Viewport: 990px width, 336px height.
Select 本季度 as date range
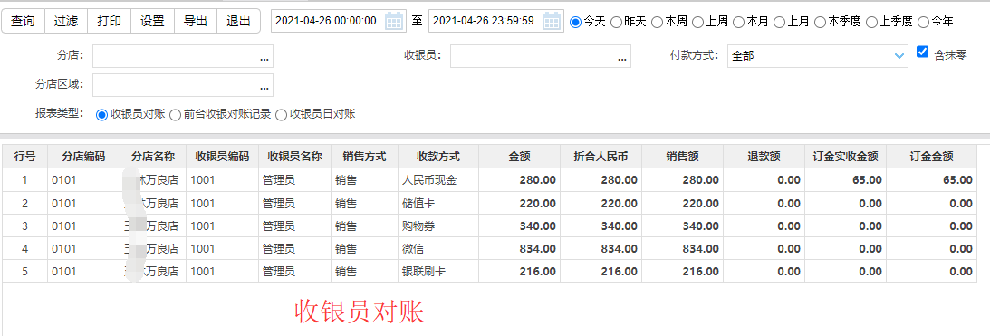pos(820,22)
